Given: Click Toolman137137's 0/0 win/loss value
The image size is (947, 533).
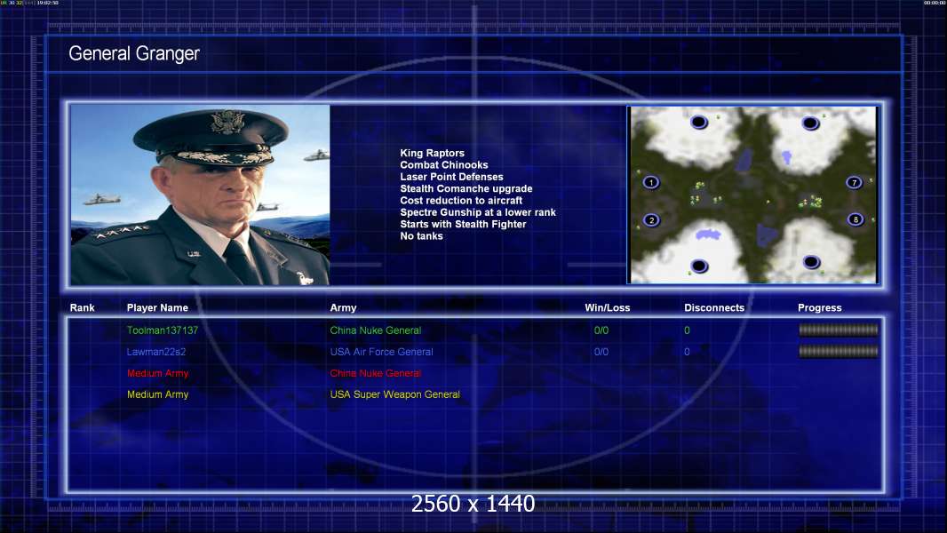Looking at the screenshot, I should tap(601, 330).
